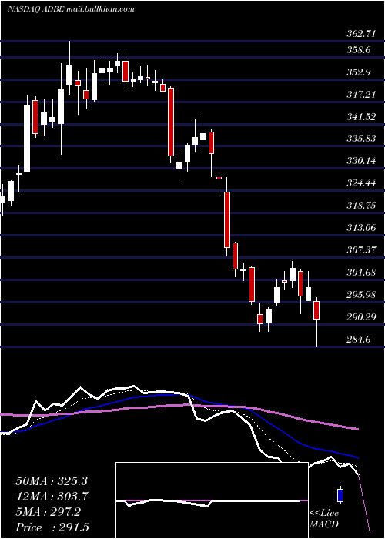
Task: Click inside the MACD inset chart box
Action: pos(212,500)
